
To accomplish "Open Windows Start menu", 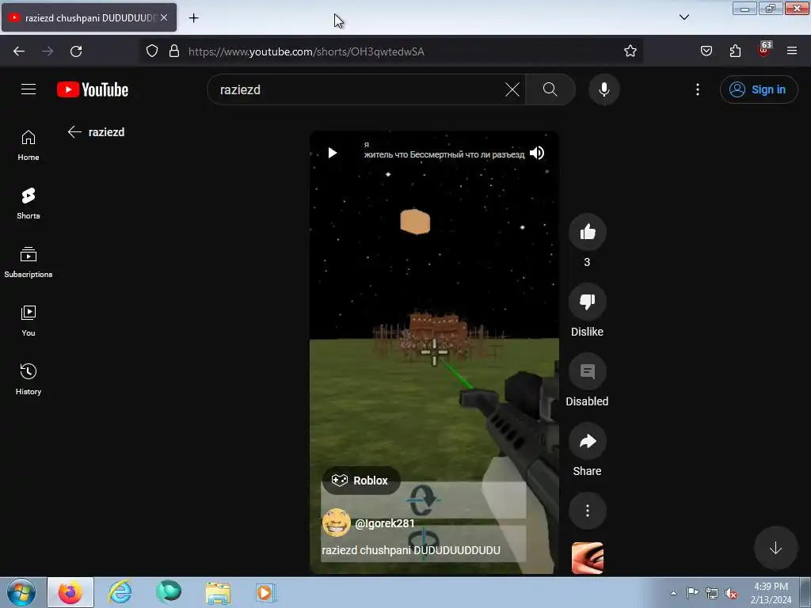I will point(21,592).
